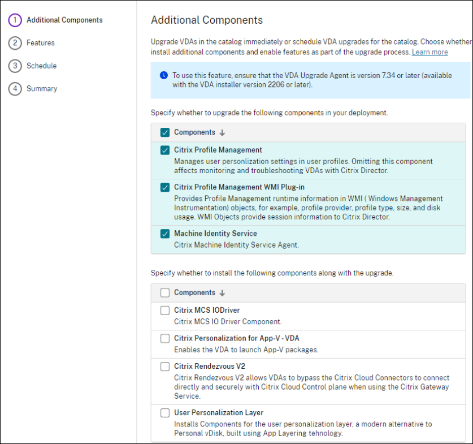
Task: Click the step 3 number circle
Action: [x=15, y=66]
